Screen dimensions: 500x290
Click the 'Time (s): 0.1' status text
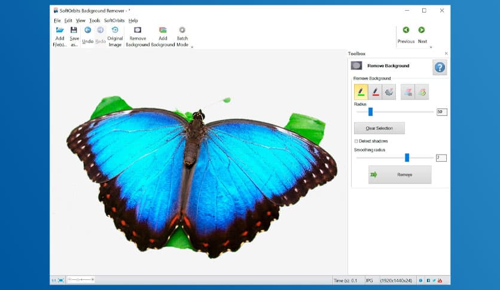[x=345, y=281]
